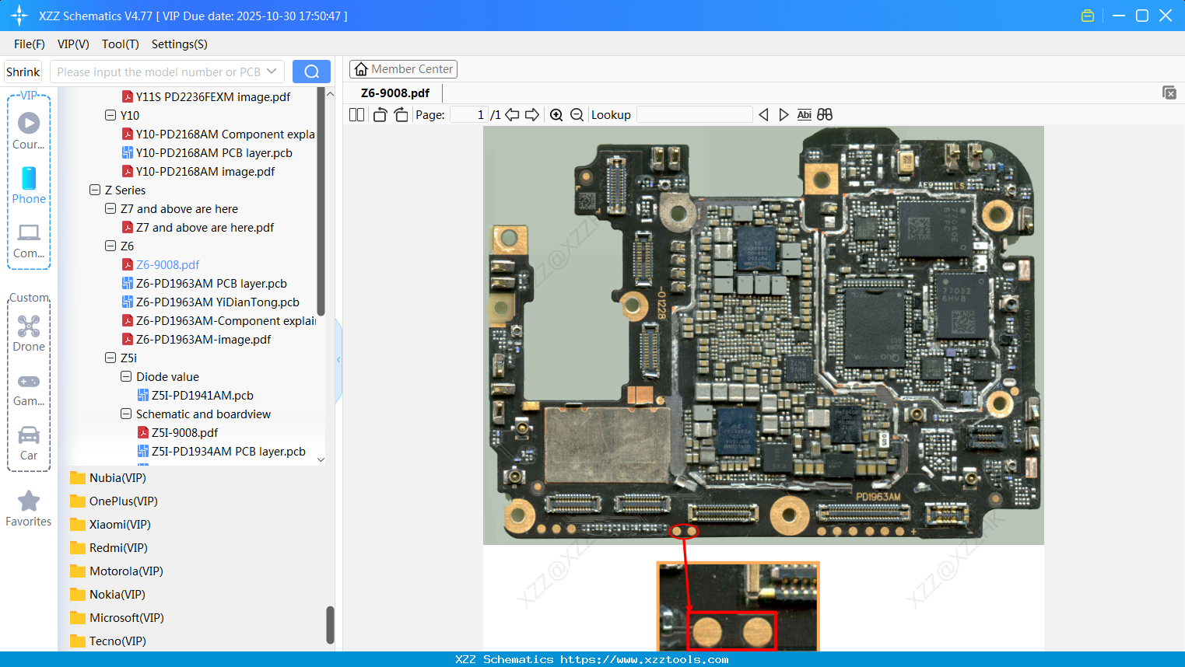This screenshot has width=1185, height=667.
Task: Open the model number dropdown arrow
Action: click(272, 72)
